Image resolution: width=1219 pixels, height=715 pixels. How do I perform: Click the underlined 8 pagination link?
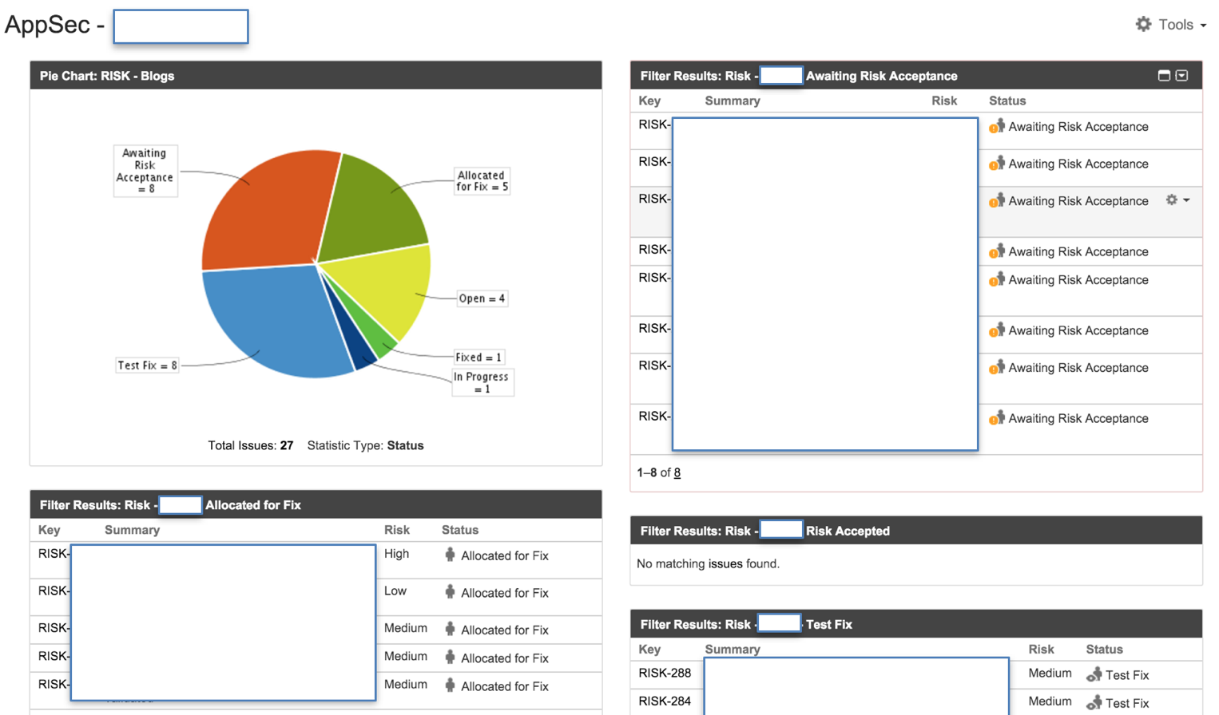click(x=677, y=472)
